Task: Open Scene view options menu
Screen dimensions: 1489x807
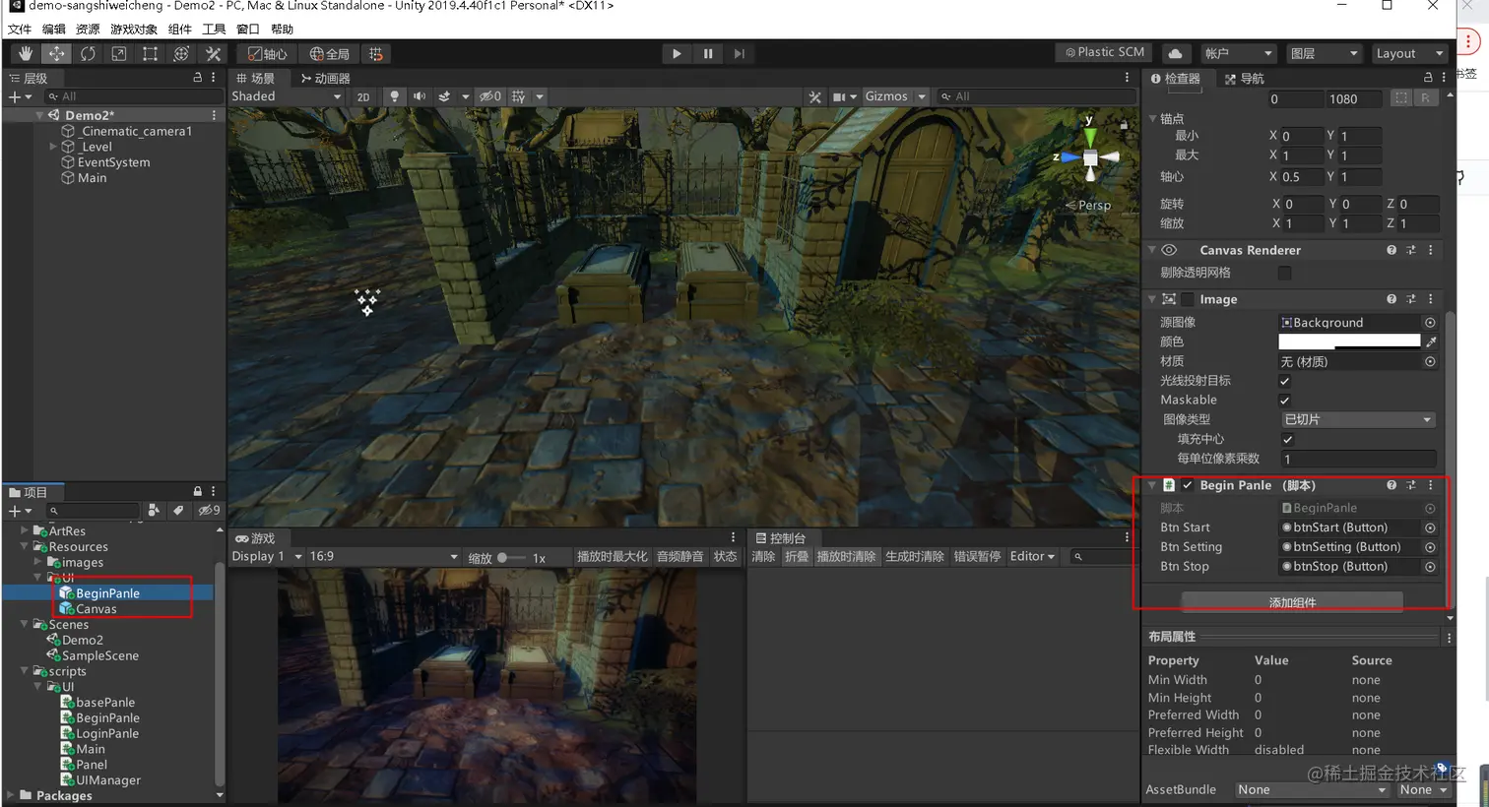Action: click(x=1128, y=78)
